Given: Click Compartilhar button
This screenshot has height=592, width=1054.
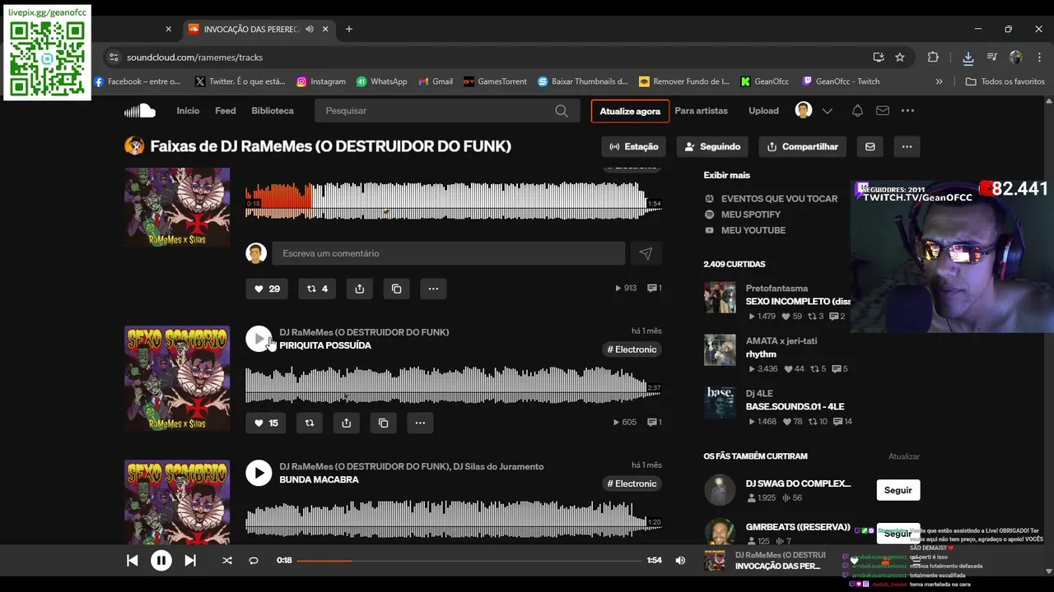Looking at the screenshot, I should (x=802, y=146).
